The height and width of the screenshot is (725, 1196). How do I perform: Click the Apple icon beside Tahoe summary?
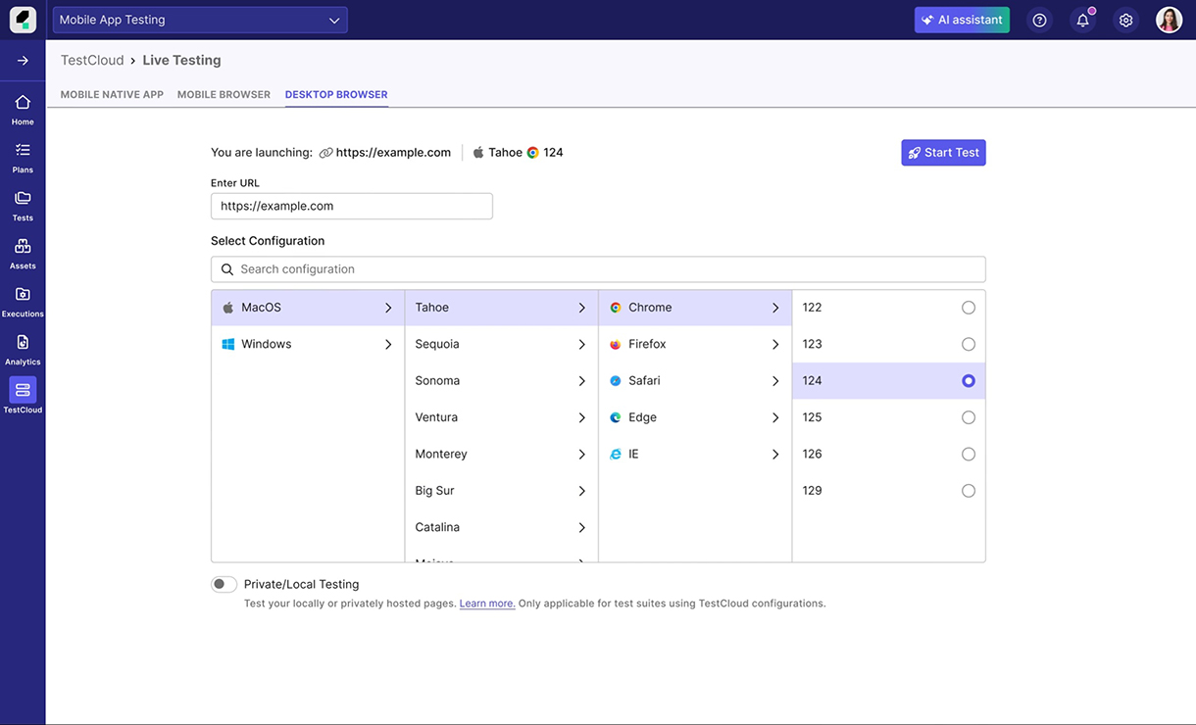click(x=478, y=153)
